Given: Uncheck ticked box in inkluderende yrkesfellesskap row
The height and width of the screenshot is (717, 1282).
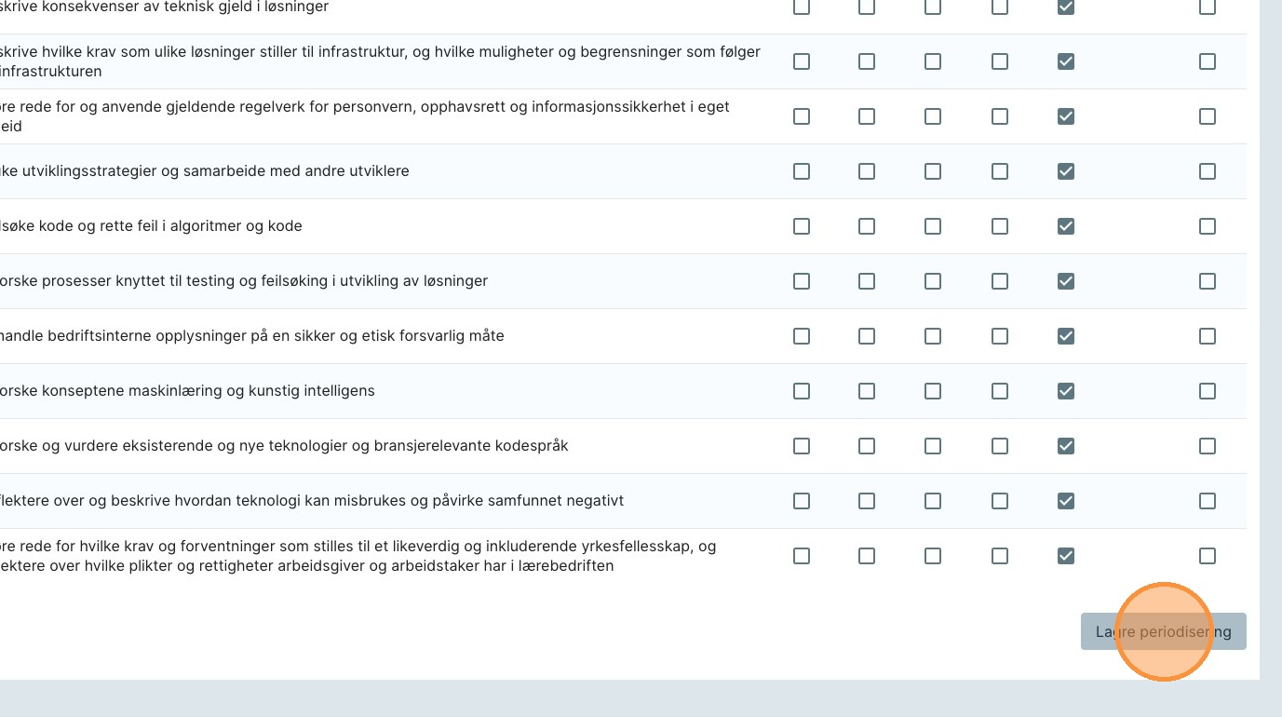Looking at the screenshot, I should [1066, 556].
